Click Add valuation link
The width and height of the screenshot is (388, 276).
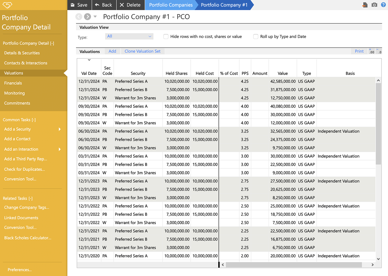112,51
